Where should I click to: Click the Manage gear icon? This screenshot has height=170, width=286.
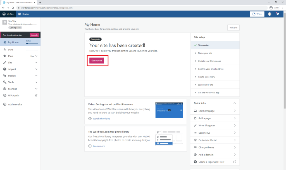click(x=5, y=89)
